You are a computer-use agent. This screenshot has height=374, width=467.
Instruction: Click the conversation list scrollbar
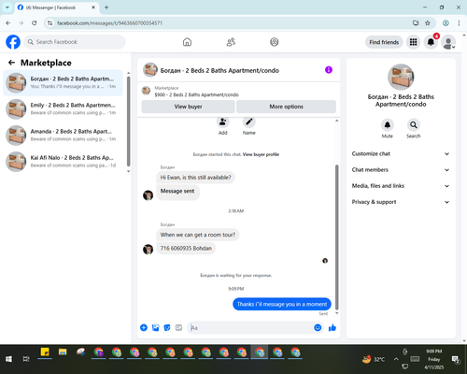click(x=128, y=122)
